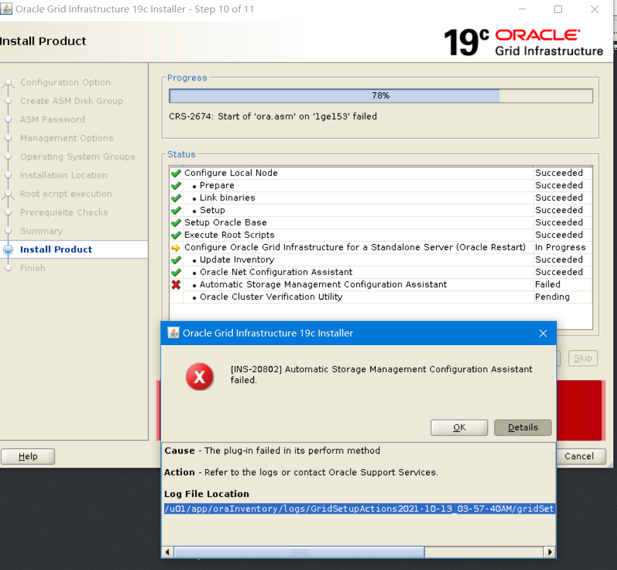Close the INS-20802 error dialog
The image size is (617, 570).
pos(543,333)
